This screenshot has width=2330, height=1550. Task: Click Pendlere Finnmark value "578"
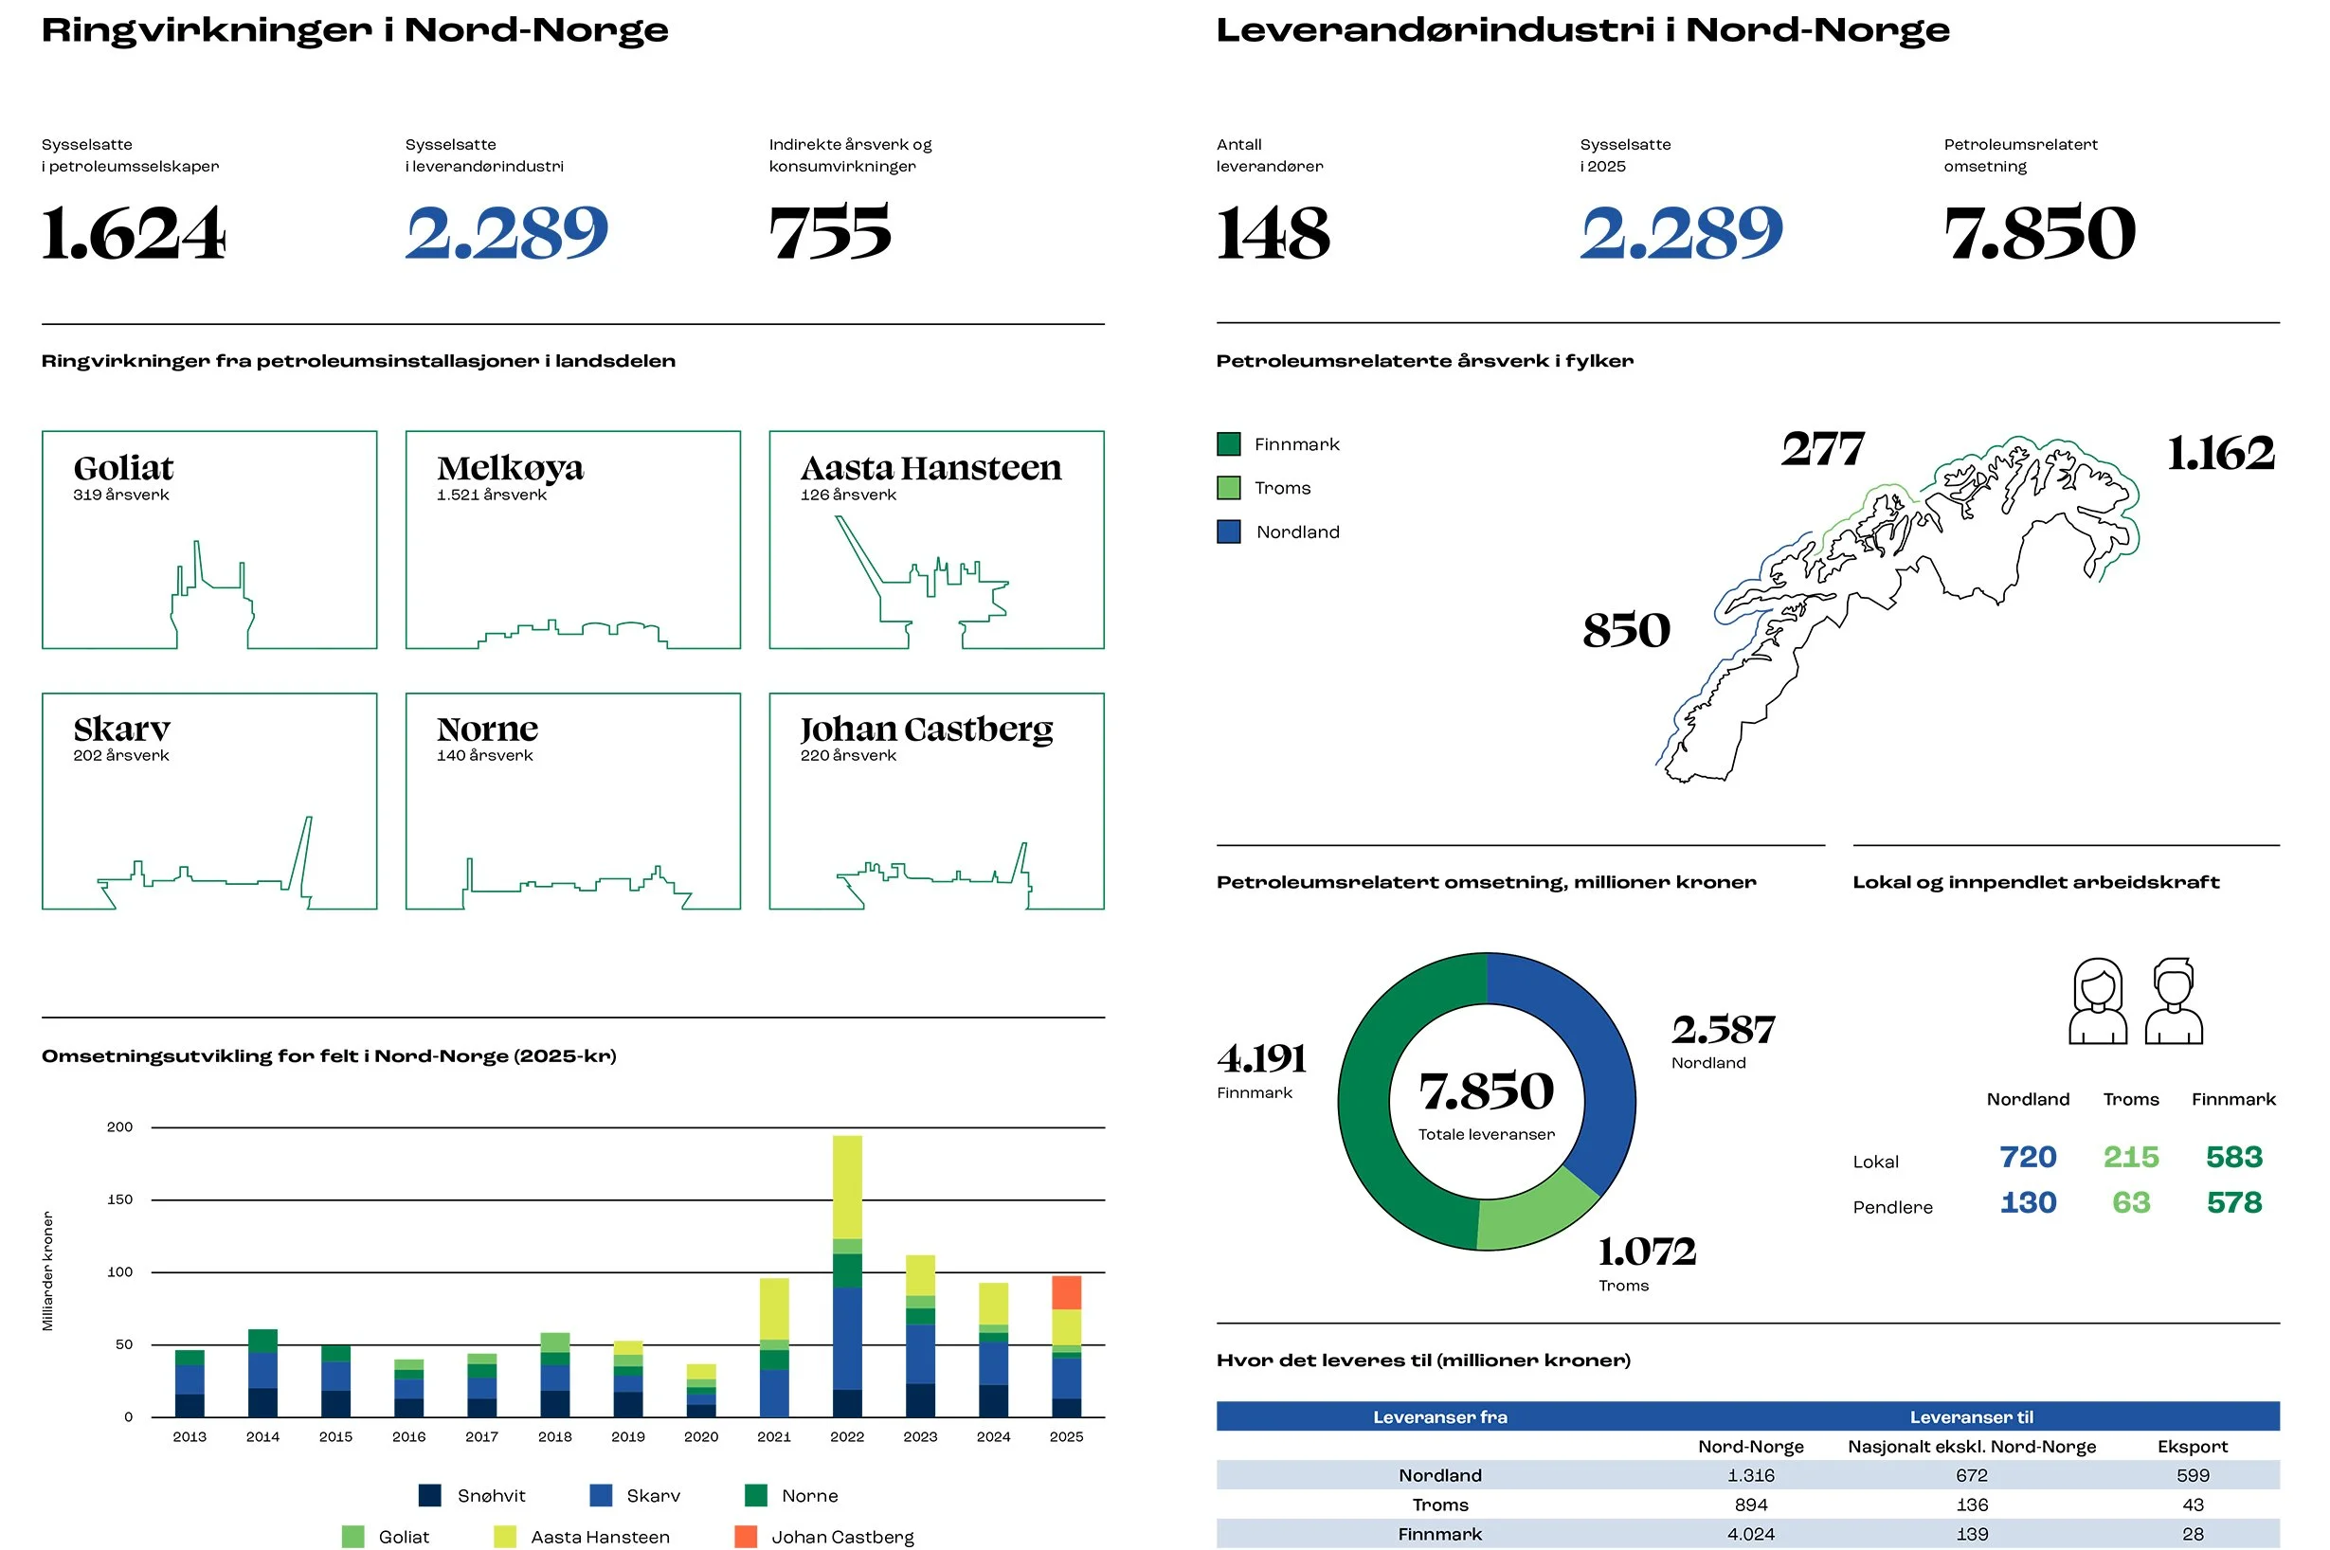tap(2233, 1202)
